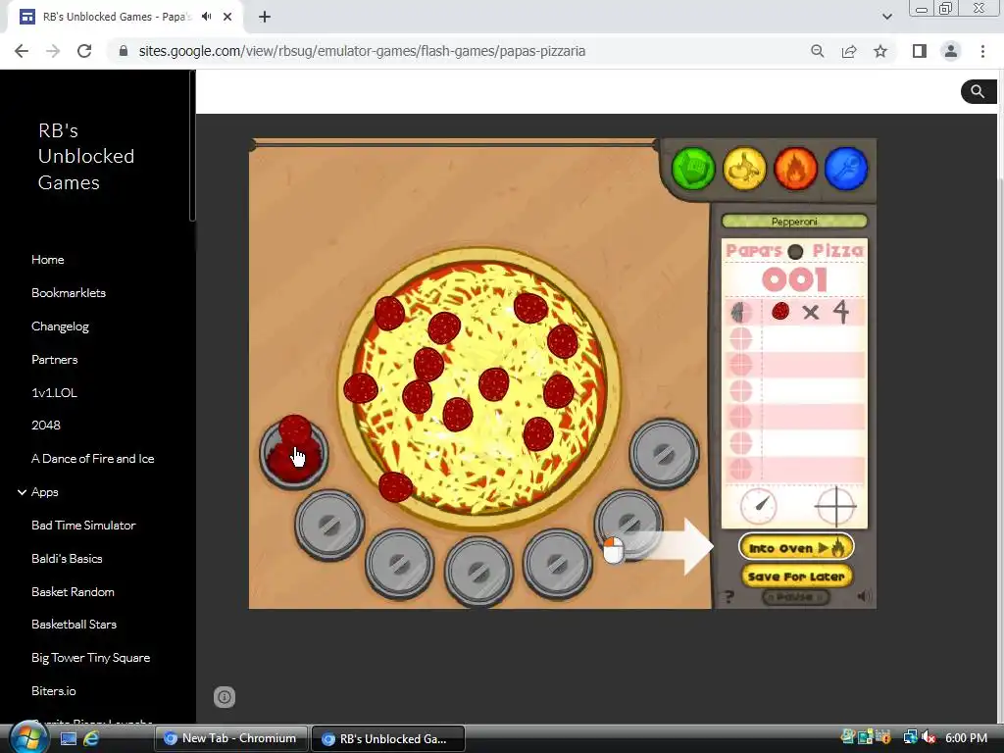Click the cutting crosshair on ticket
This screenshot has height=753, width=1004.
point(835,506)
